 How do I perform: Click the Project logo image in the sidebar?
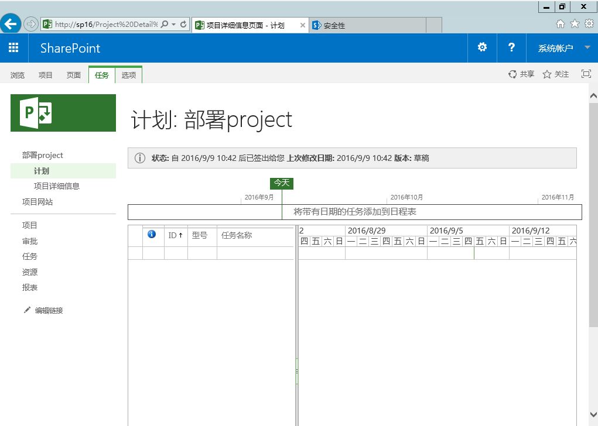point(63,113)
